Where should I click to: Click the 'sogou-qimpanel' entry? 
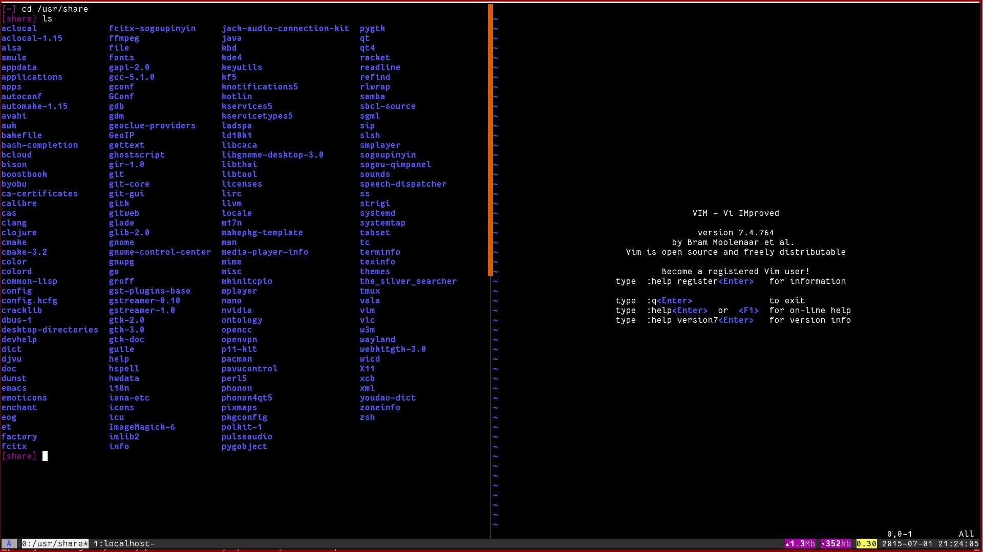395,164
